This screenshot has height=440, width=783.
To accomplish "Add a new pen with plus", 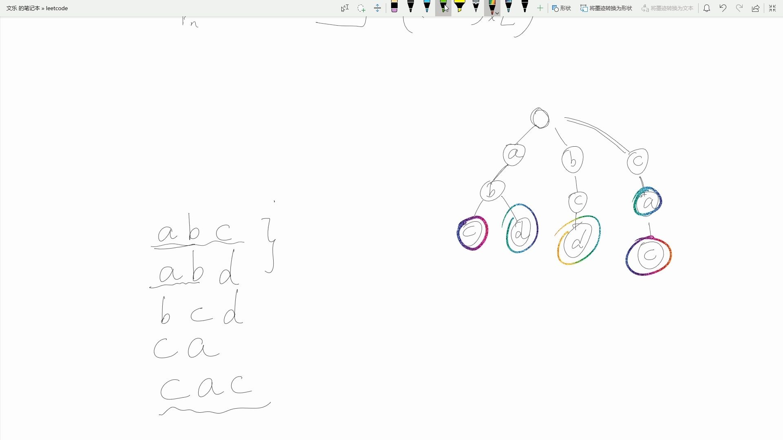I will pyautogui.click(x=540, y=8).
